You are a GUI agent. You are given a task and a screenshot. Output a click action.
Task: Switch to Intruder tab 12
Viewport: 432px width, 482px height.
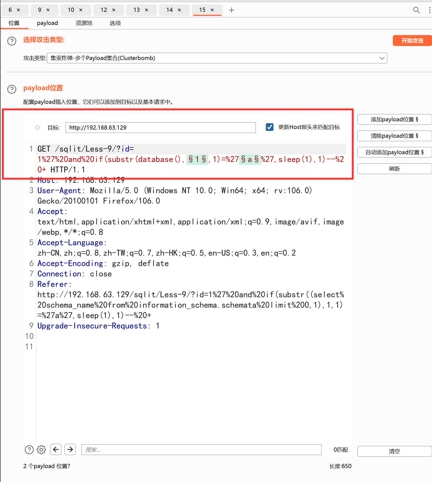point(104,10)
